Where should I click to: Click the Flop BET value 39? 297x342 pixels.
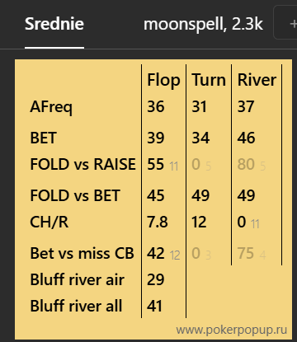(x=156, y=138)
